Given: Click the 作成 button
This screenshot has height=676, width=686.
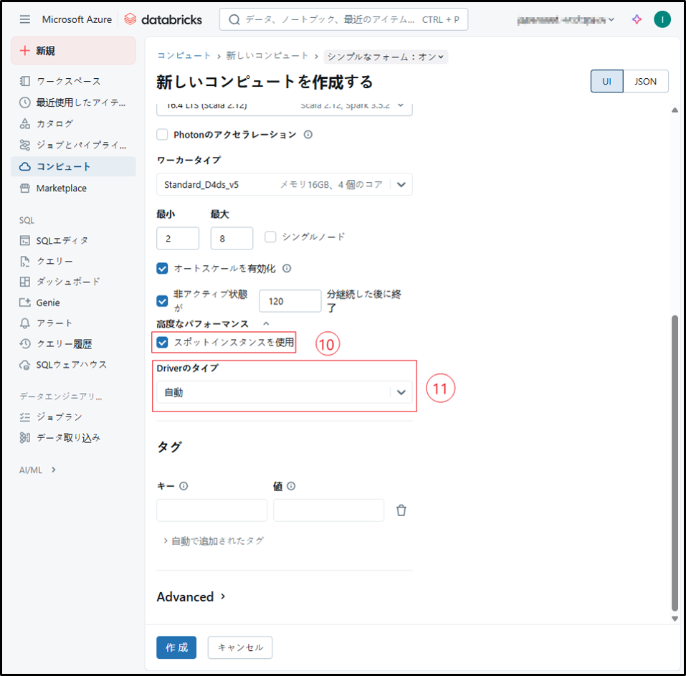Looking at the screenshot, I should tap(176, 647).
